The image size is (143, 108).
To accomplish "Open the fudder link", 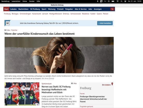I will (x=93, y=14).
